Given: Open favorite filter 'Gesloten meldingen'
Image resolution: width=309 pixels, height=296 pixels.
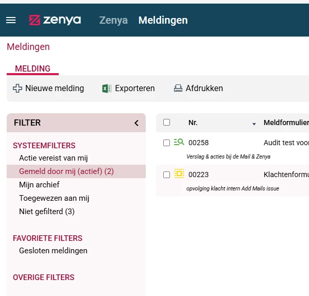Looking at the screenshot, I should click(53, 251).
